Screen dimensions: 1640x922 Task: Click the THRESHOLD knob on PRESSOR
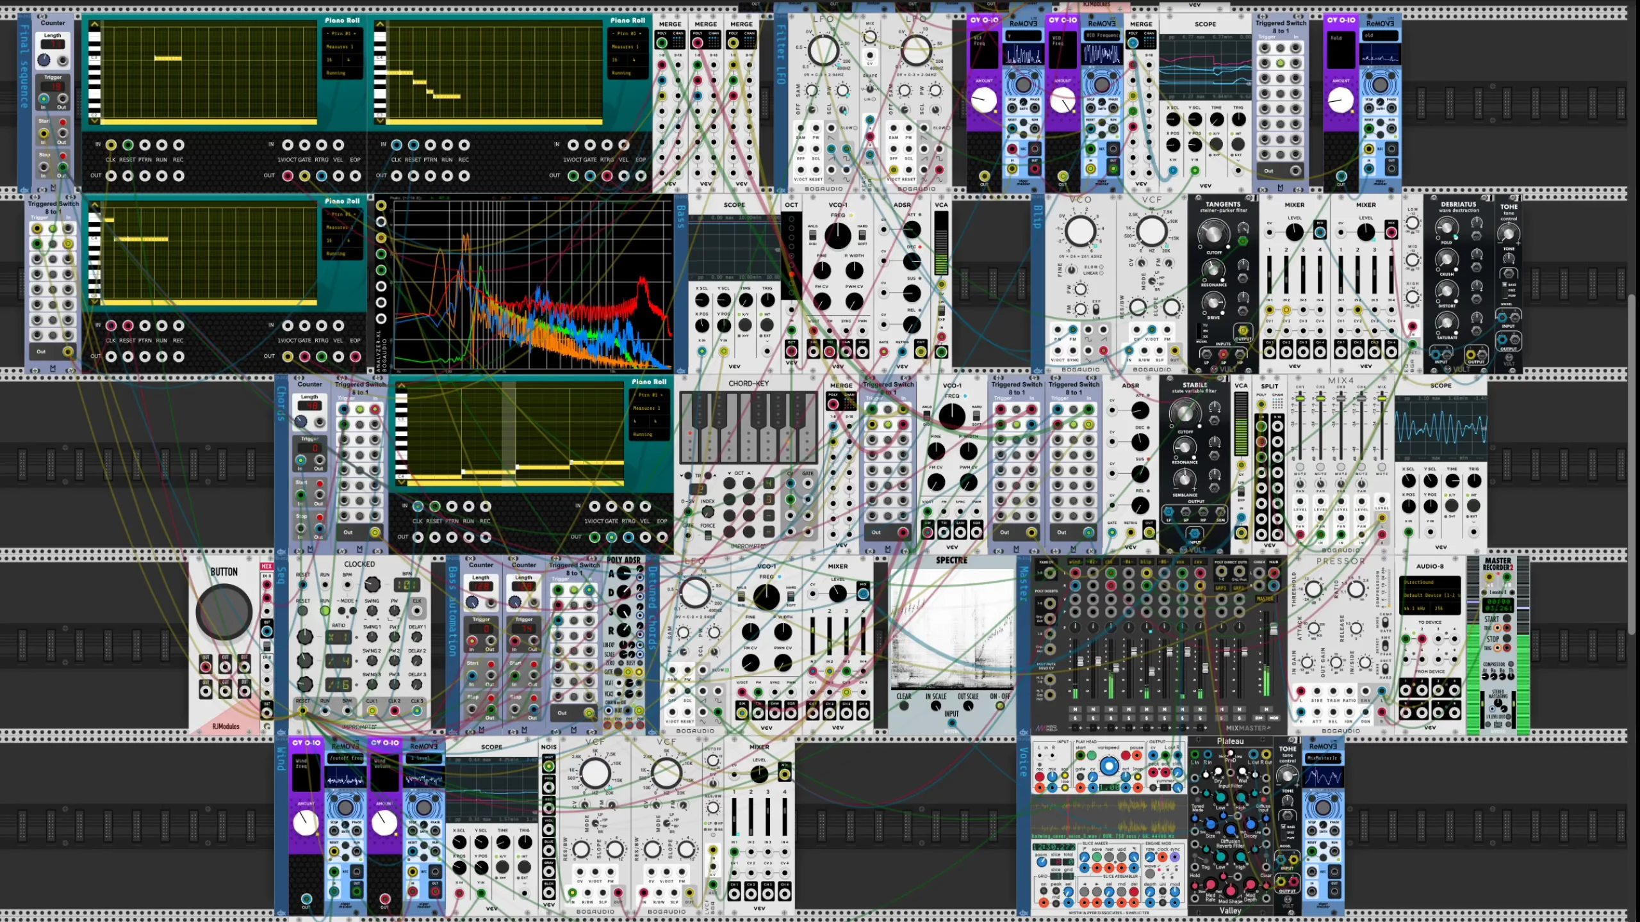pos(1313,588)
